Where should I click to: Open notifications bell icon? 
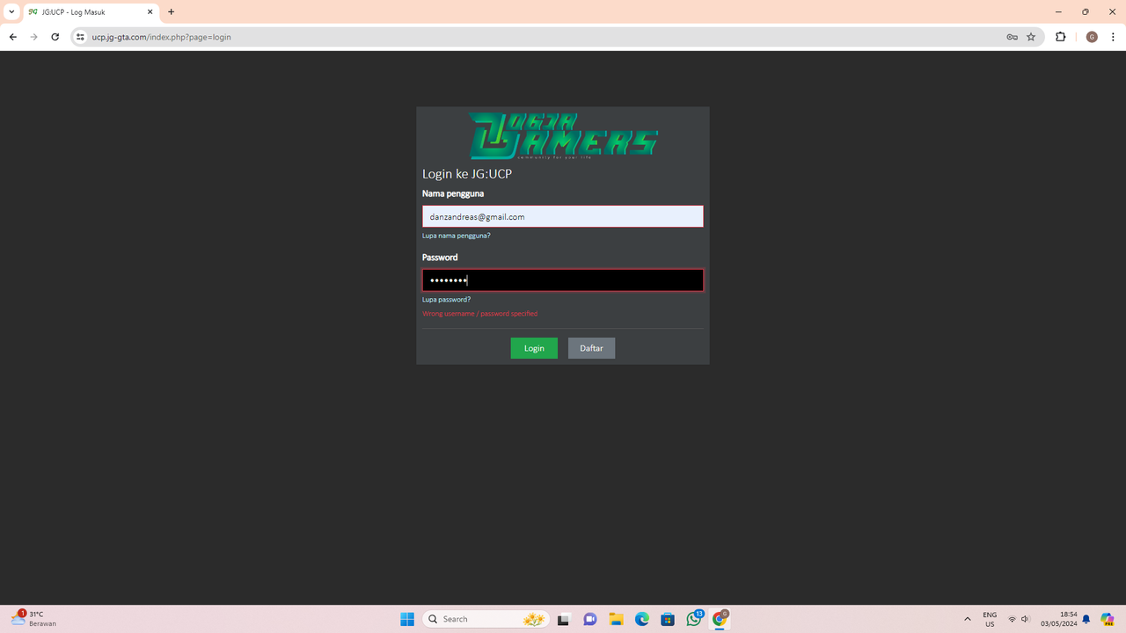click(x=1086, y=619)
